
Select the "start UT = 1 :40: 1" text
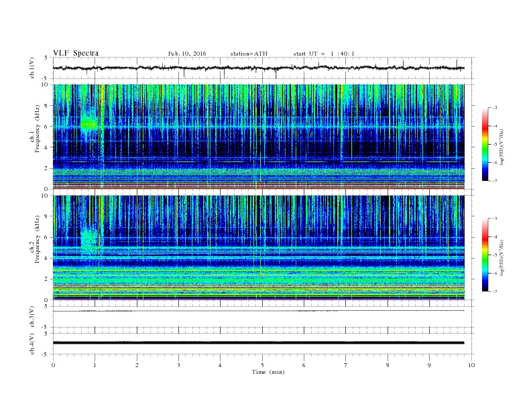(x=324, y=54)
